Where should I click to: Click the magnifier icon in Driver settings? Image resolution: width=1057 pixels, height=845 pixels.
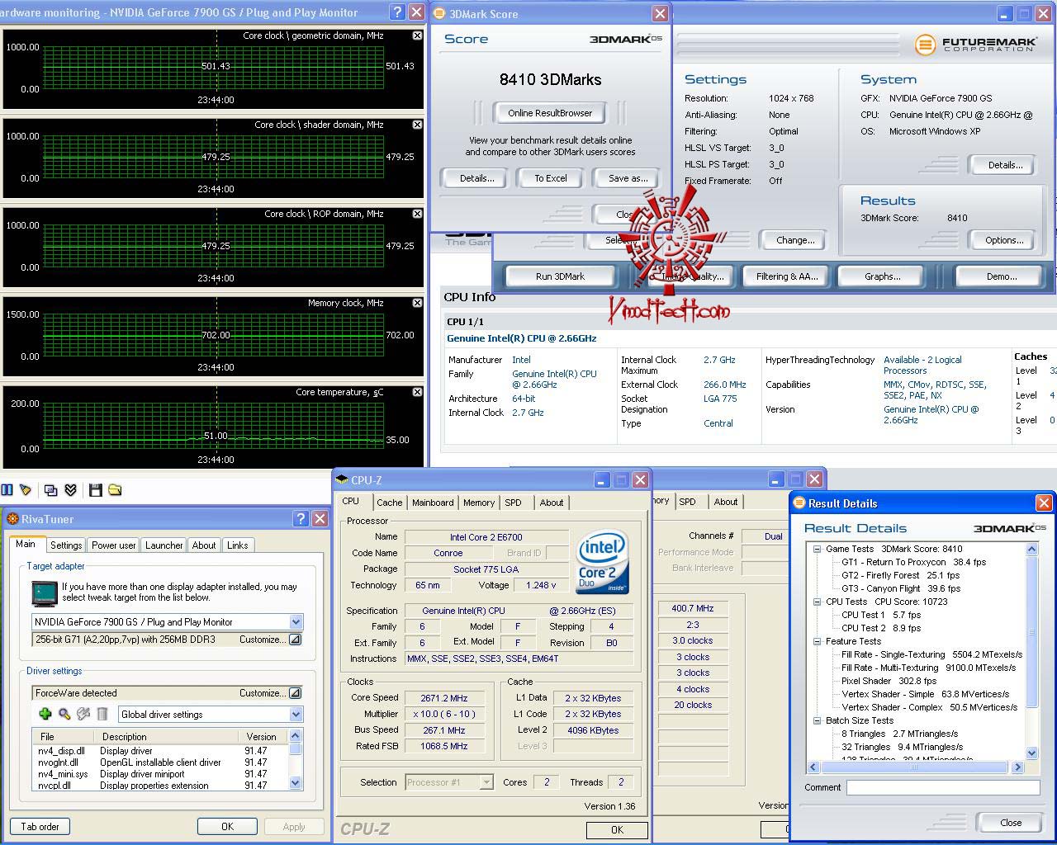click(x=64, y=714)
